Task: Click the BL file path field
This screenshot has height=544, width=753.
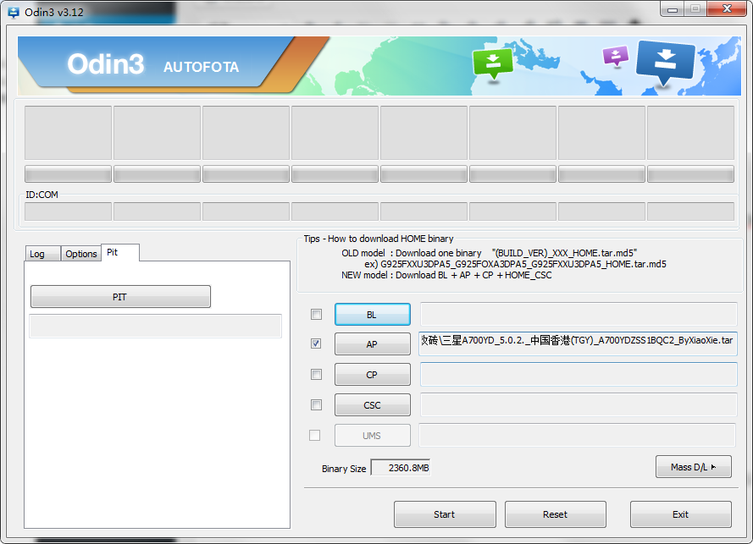Action: pyautogui.click(x=579, y=314)
